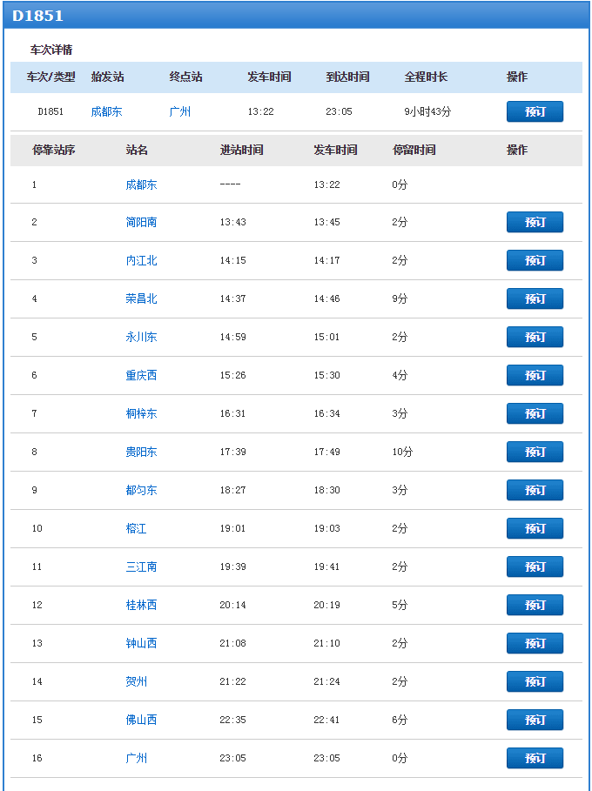Viewport: 592px width, 791px height.
Task: Click arrival time 20:14 at 桂林西
Action: (232, 605)
